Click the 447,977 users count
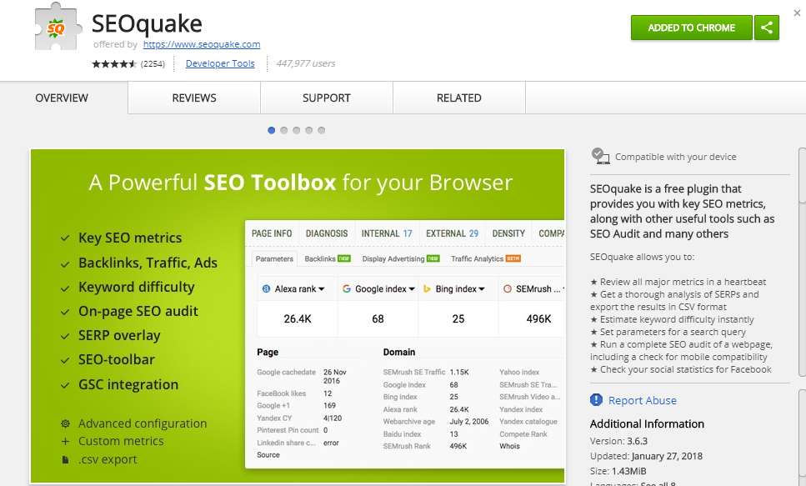 click(305, 63)
